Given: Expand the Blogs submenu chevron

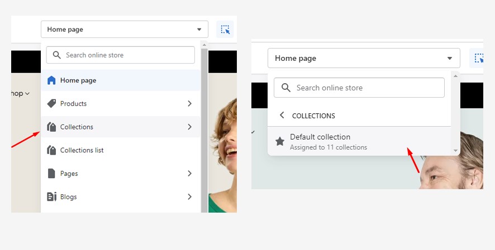Looking at the screenshot, I should pyautogui.click(x=189, y=197).
